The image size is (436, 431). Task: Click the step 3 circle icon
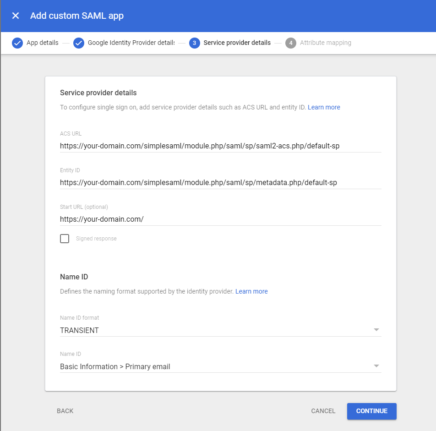tap(194, 43)
